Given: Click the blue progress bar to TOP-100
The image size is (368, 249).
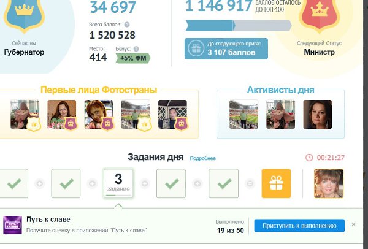Looking at the screenshot, I should point(239,25).
